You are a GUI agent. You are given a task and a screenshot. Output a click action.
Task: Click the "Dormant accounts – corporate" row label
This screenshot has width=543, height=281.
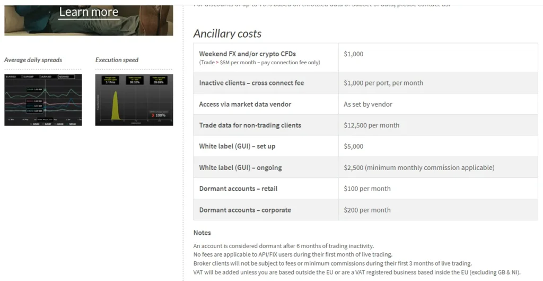point(245,210)
